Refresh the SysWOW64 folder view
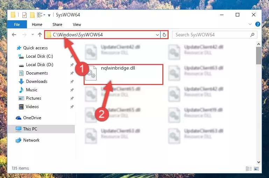269x178 pixels. (x=164, y=35)
